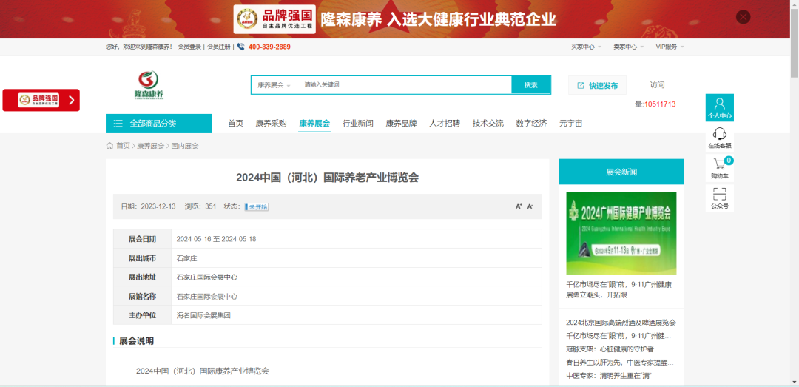Expand 全部商品分类 category menu
The image size is (799, 387).
pyautogui.click(x=158, y=124)
